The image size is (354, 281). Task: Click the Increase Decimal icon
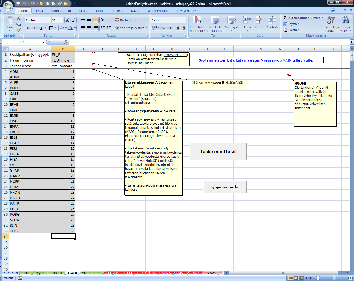177,28
